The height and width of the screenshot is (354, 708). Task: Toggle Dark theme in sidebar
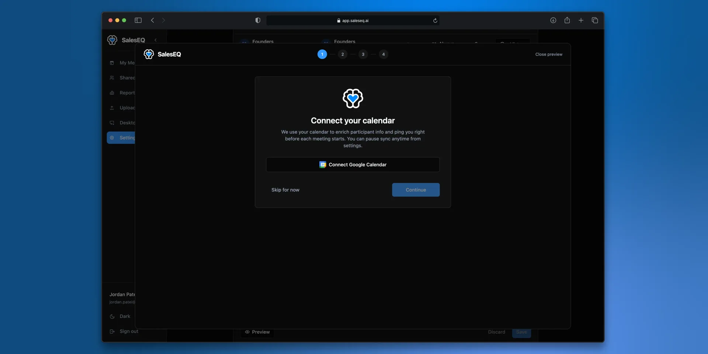(x=120, y=316)
